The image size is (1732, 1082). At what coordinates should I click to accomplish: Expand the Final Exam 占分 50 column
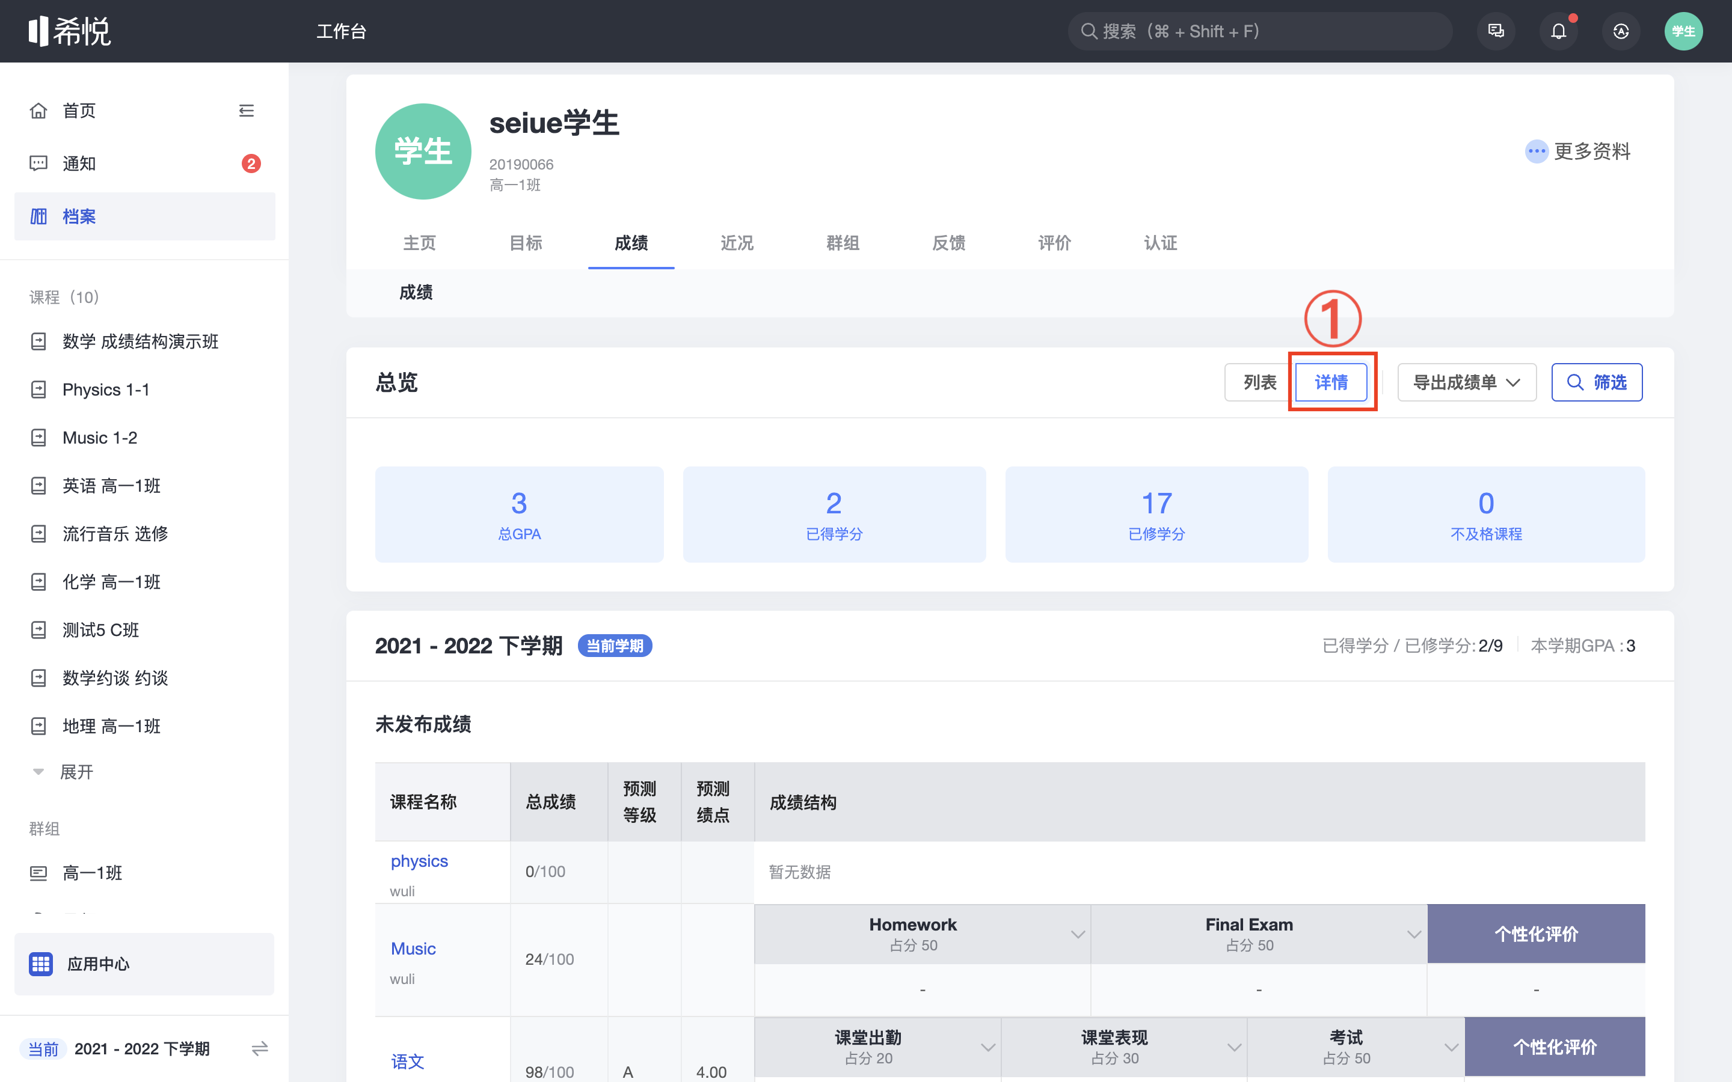click(x=1413, y=934)
